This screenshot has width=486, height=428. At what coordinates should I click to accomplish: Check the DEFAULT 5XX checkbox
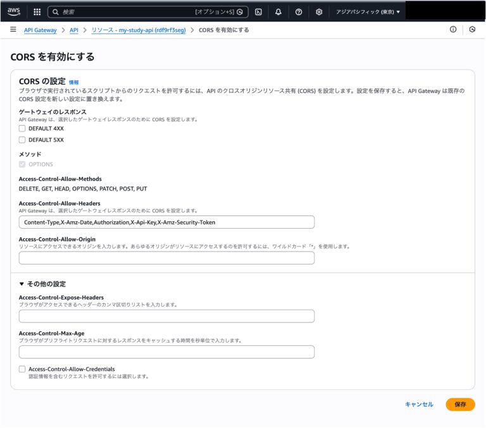click(x=22, y=140)
